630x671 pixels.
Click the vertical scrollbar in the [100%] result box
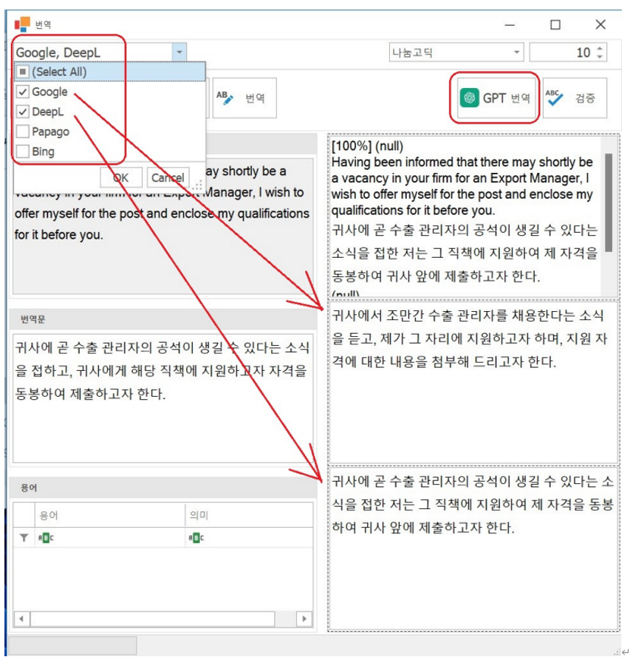coord(609,202)
